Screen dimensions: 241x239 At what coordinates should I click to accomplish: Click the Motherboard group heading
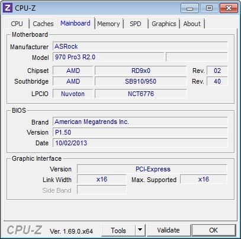30,34
